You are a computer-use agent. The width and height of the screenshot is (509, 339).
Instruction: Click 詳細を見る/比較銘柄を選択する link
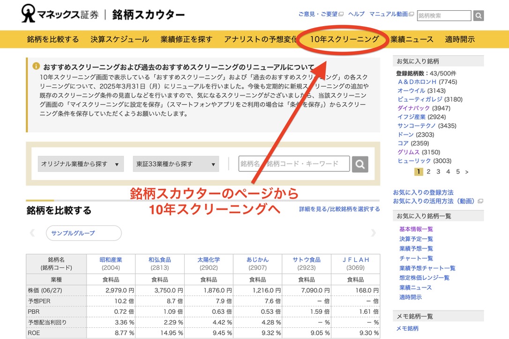339,209
